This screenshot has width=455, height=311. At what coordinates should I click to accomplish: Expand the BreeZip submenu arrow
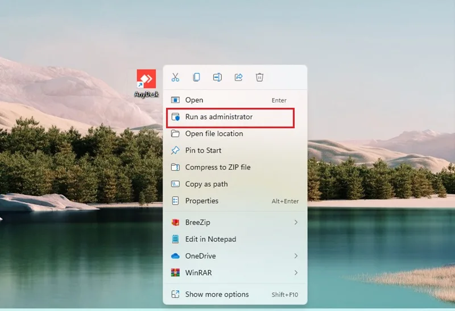(x=296, y=222)
